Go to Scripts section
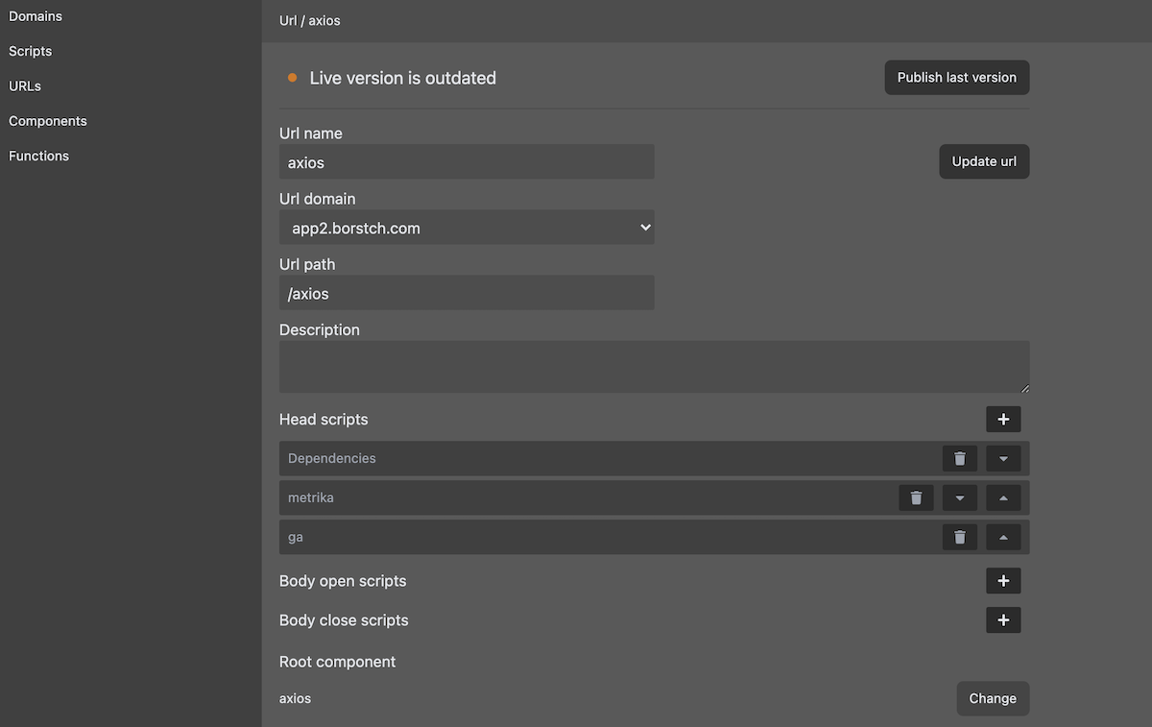 pos(31,51)
